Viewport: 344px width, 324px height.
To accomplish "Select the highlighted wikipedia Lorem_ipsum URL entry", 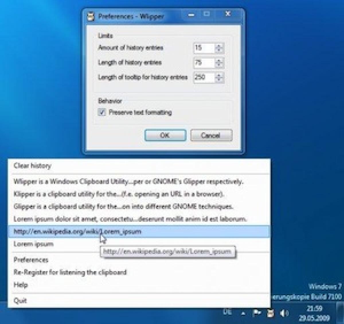I will (139, 232).
